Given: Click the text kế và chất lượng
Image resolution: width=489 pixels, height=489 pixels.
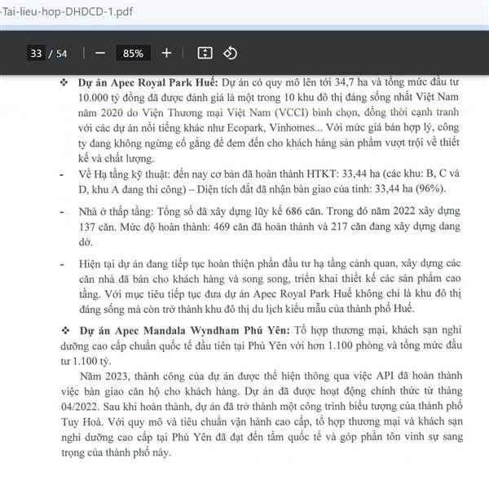Looking at the screenshot, I should click(x=116, y=158).
